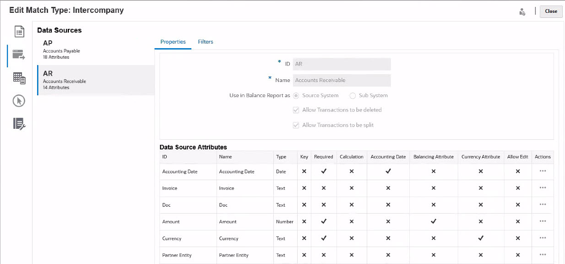Open the Match Process cursor icon

click(x=19, y=101)
